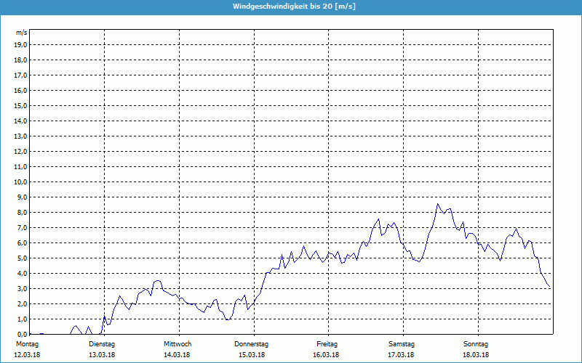Select the Samstag day label

(x=402, y=344)
